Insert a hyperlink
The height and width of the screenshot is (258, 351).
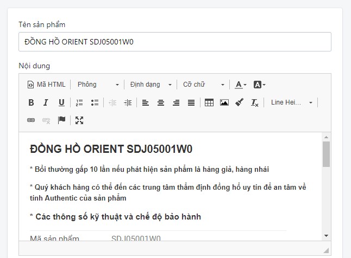tap(31, 120)
